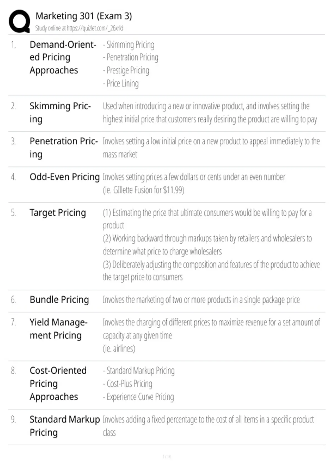Click the Quizlet Q logo icon
The width and height of the screenshot is (333, 472).
pyautogui.click(x=19, y=21)
